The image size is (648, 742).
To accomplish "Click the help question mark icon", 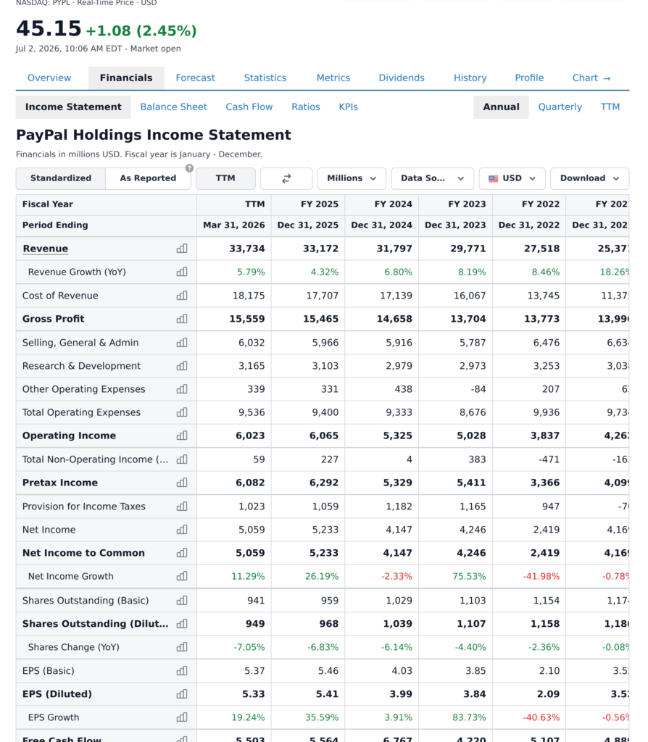I will [189, 168].
